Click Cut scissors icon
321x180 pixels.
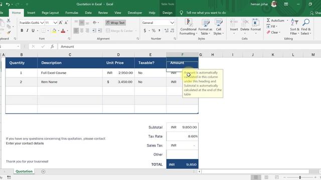point(9,20)
